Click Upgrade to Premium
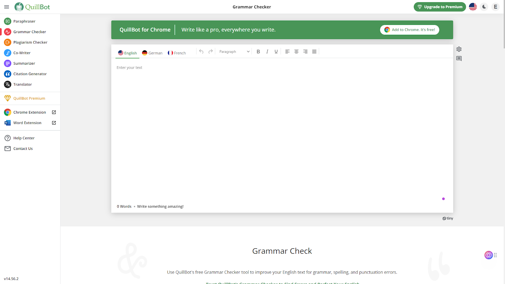Screen dimensions: 505x284 [440, 7]
